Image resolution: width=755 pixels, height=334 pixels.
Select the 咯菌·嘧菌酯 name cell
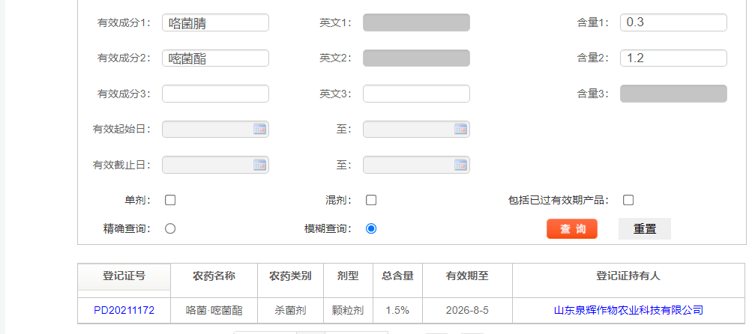(x=214, y=311)
